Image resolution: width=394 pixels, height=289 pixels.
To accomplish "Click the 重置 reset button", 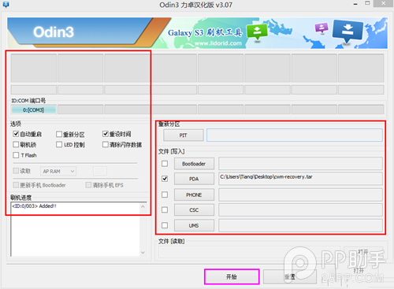I will click(x=290, y=276).
